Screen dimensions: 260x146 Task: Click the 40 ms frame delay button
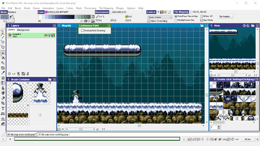(x=248, y=139)
